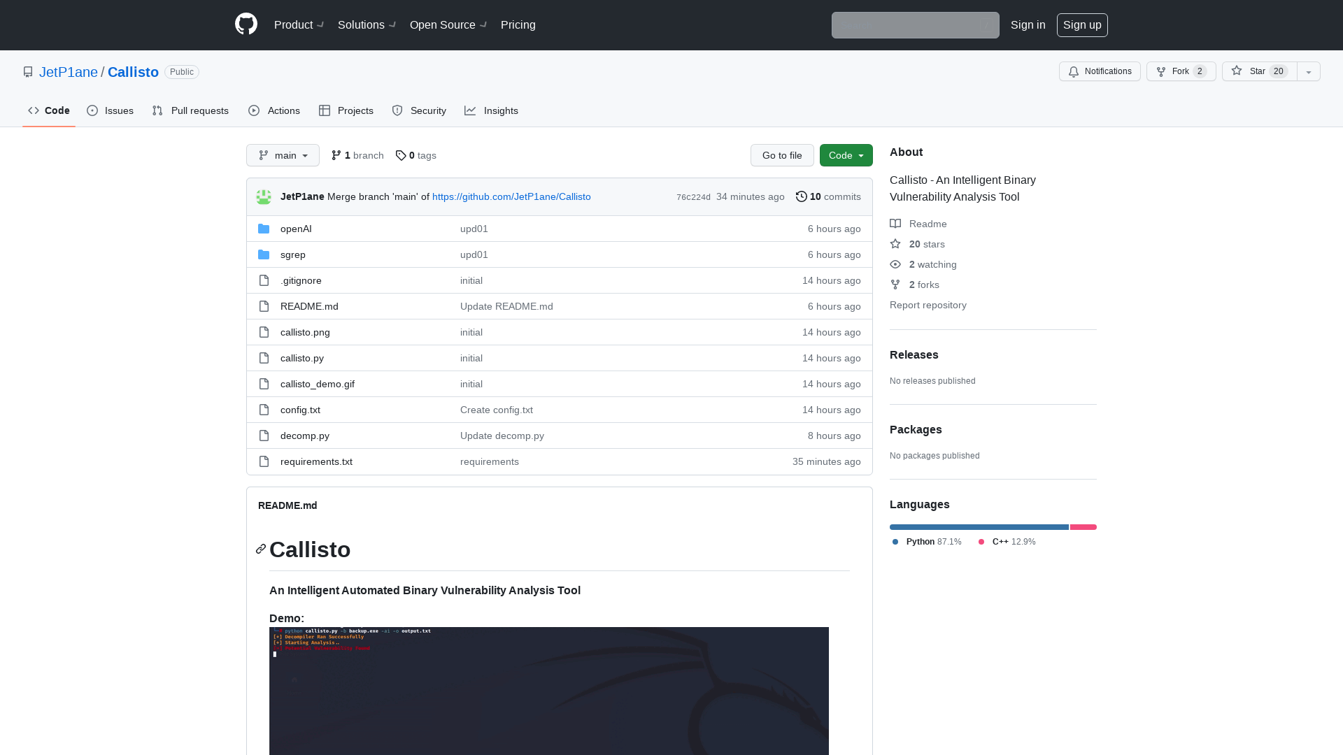The width and height of the screenshot is (1343, 755).
Task: Click the demo terminal GIF image
Action: 549,691
